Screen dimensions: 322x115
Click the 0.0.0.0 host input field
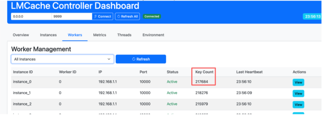(31, 16)
